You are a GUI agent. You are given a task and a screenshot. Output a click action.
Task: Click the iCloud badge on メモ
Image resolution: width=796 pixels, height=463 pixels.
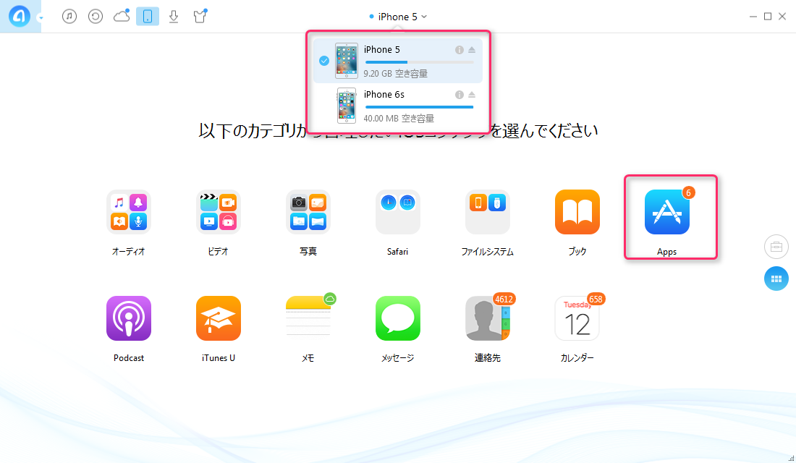pyautogui.click(x=330, y=299)
